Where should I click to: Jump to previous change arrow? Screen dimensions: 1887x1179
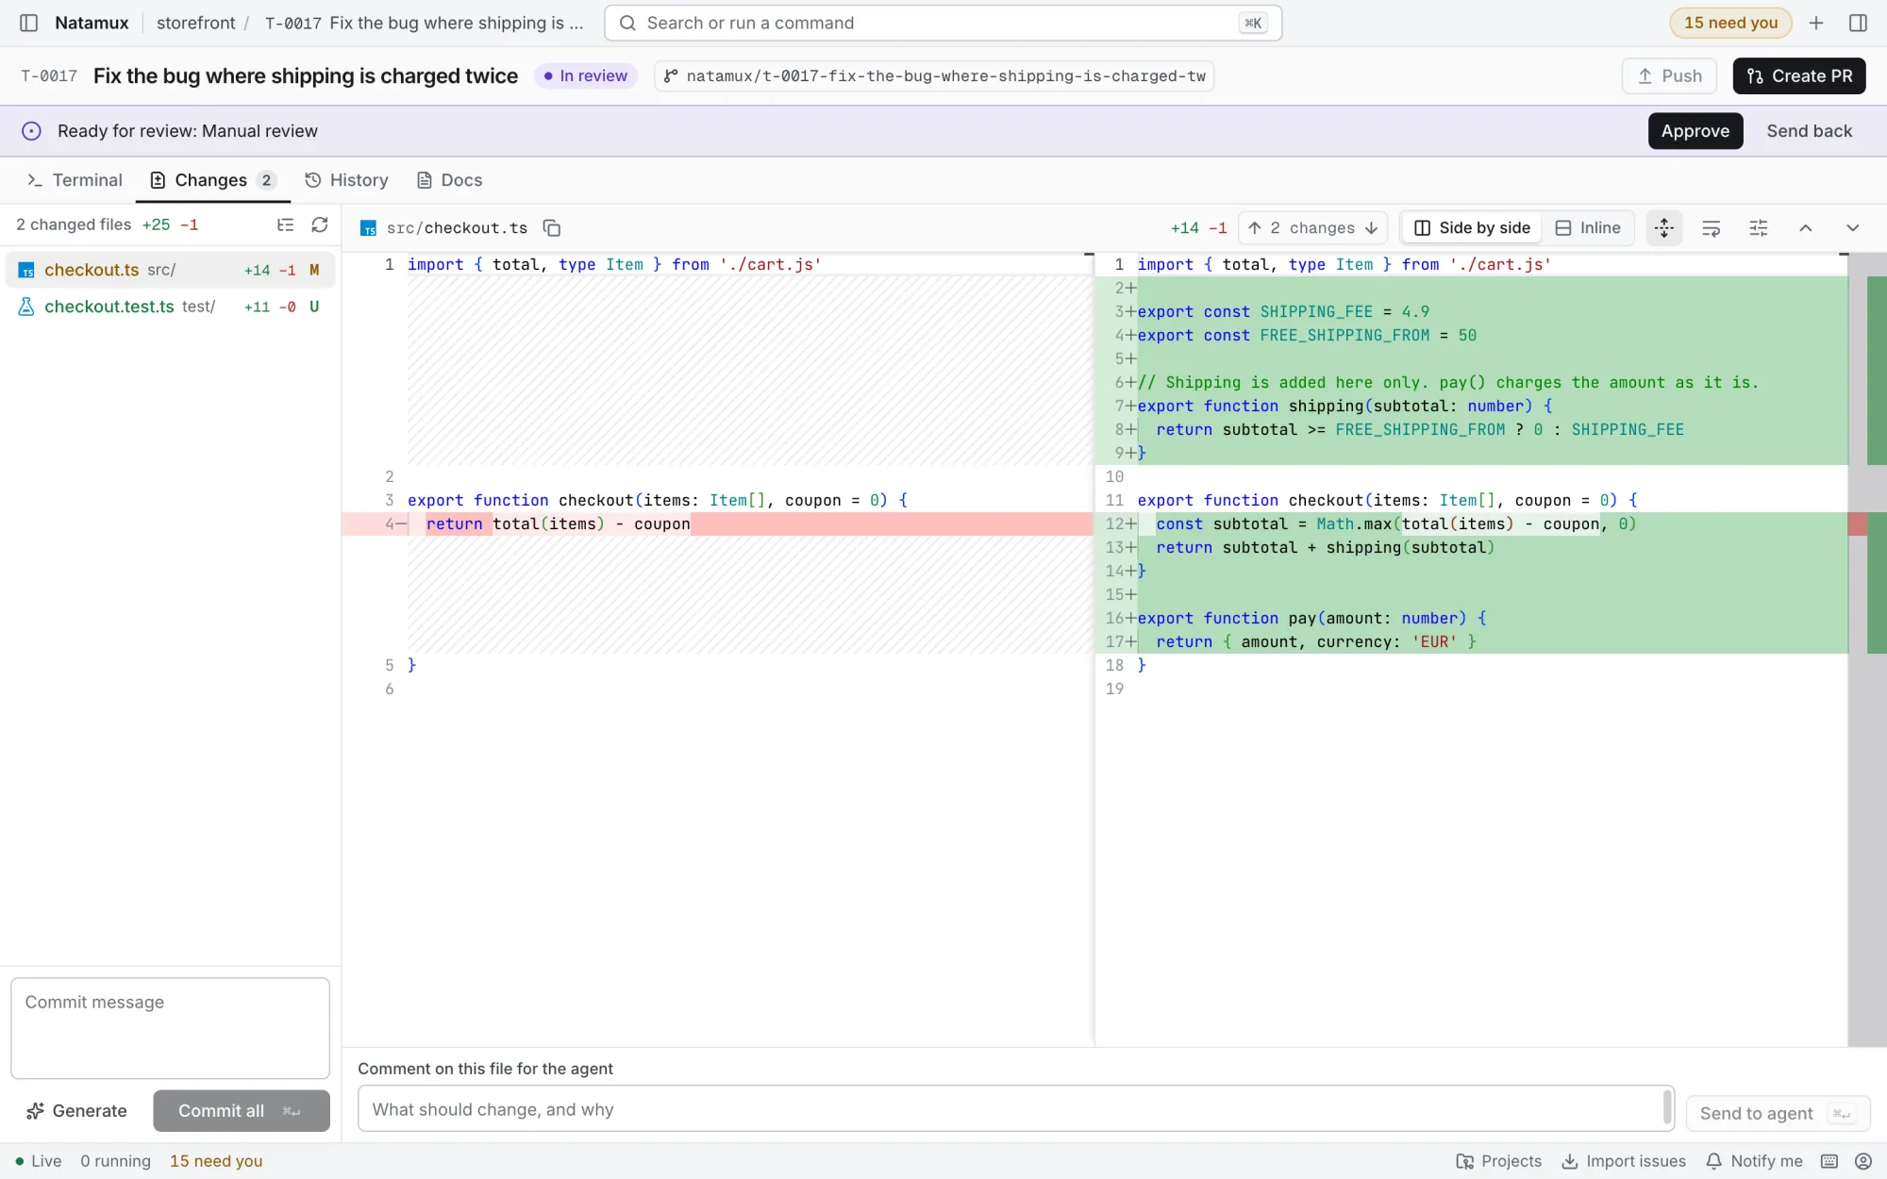pos(1255,228)
